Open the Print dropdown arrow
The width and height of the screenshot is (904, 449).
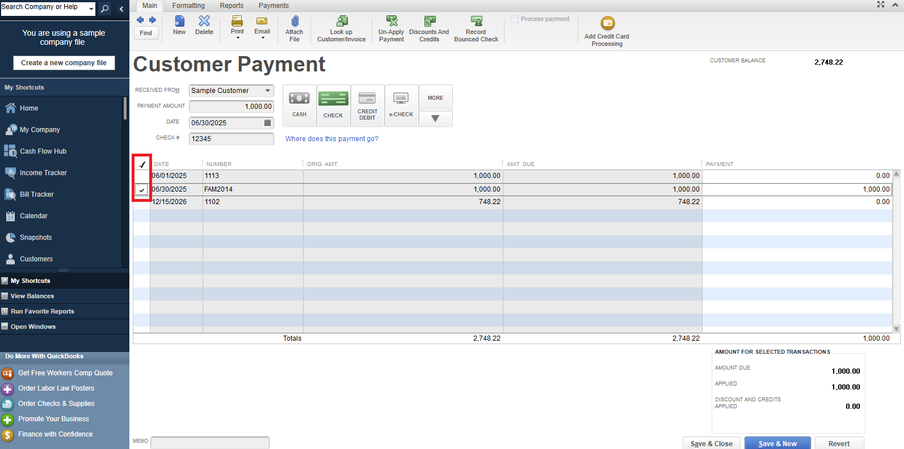click(x=238, y=38)
